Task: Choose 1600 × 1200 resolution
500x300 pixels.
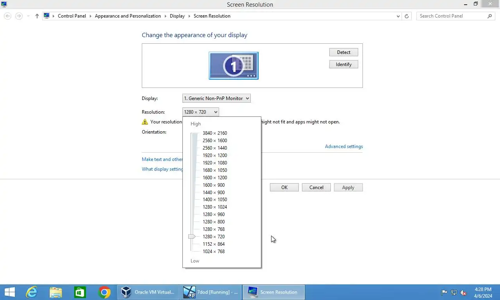Action: 214,178
